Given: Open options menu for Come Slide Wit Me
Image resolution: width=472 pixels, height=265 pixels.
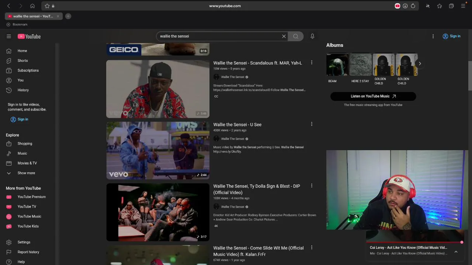Looking at the screenshot, I should click(x=312, y=248).
